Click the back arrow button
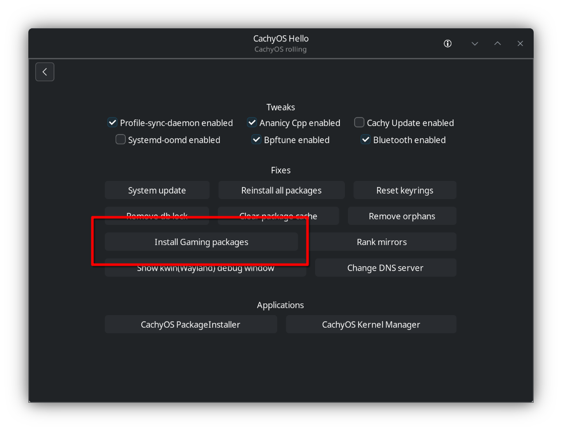Viewport: 562px width, 431px height. click(45, 72)
